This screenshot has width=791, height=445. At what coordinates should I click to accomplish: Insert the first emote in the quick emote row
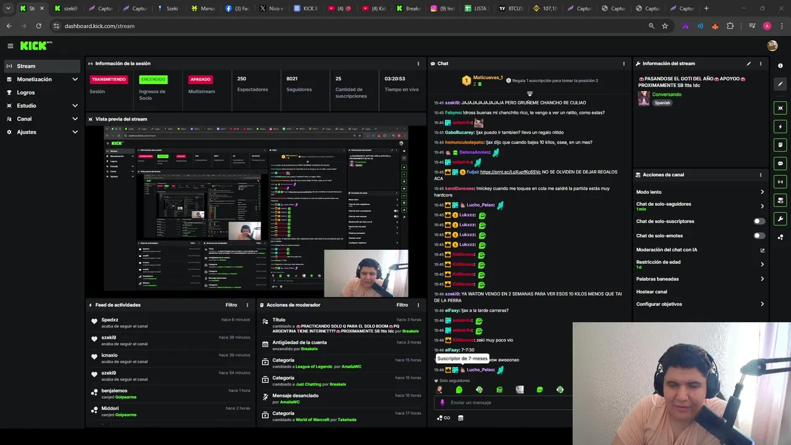click(x=439, y=390)
